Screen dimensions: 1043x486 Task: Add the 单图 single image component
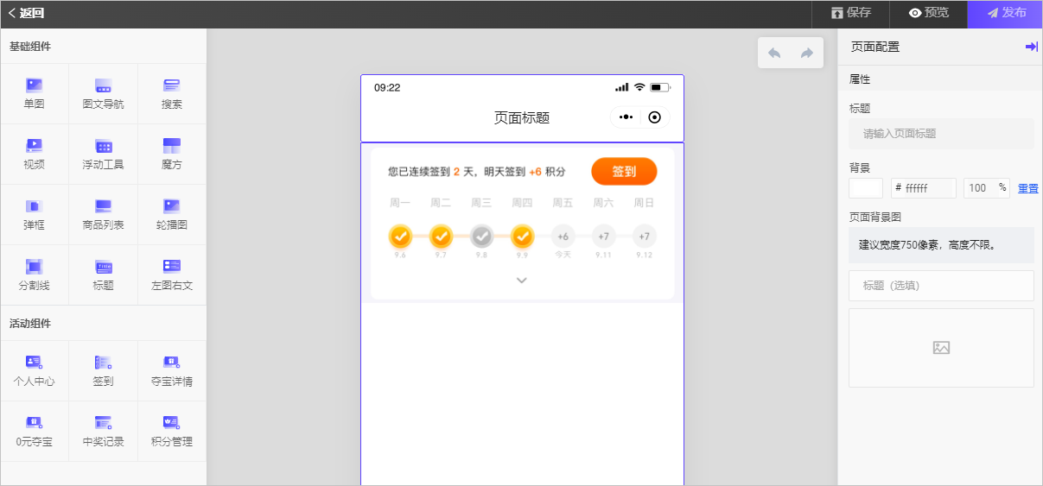point(35,94)
